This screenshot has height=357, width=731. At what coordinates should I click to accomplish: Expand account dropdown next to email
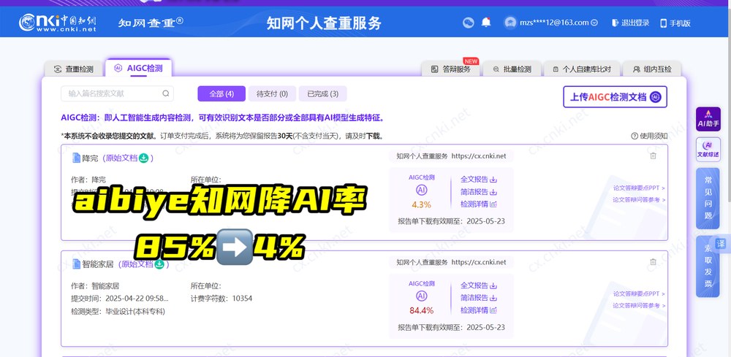pyautogui.click(x=594, y=23)
